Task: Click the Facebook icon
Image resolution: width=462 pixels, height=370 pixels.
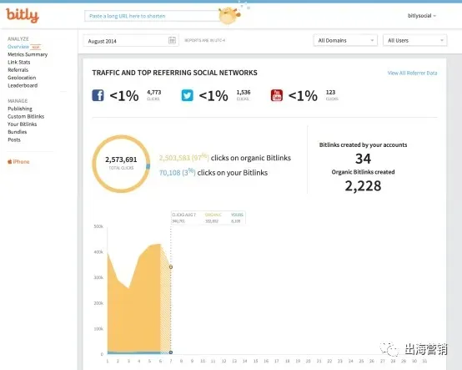Action: click(x=98, y=95)
